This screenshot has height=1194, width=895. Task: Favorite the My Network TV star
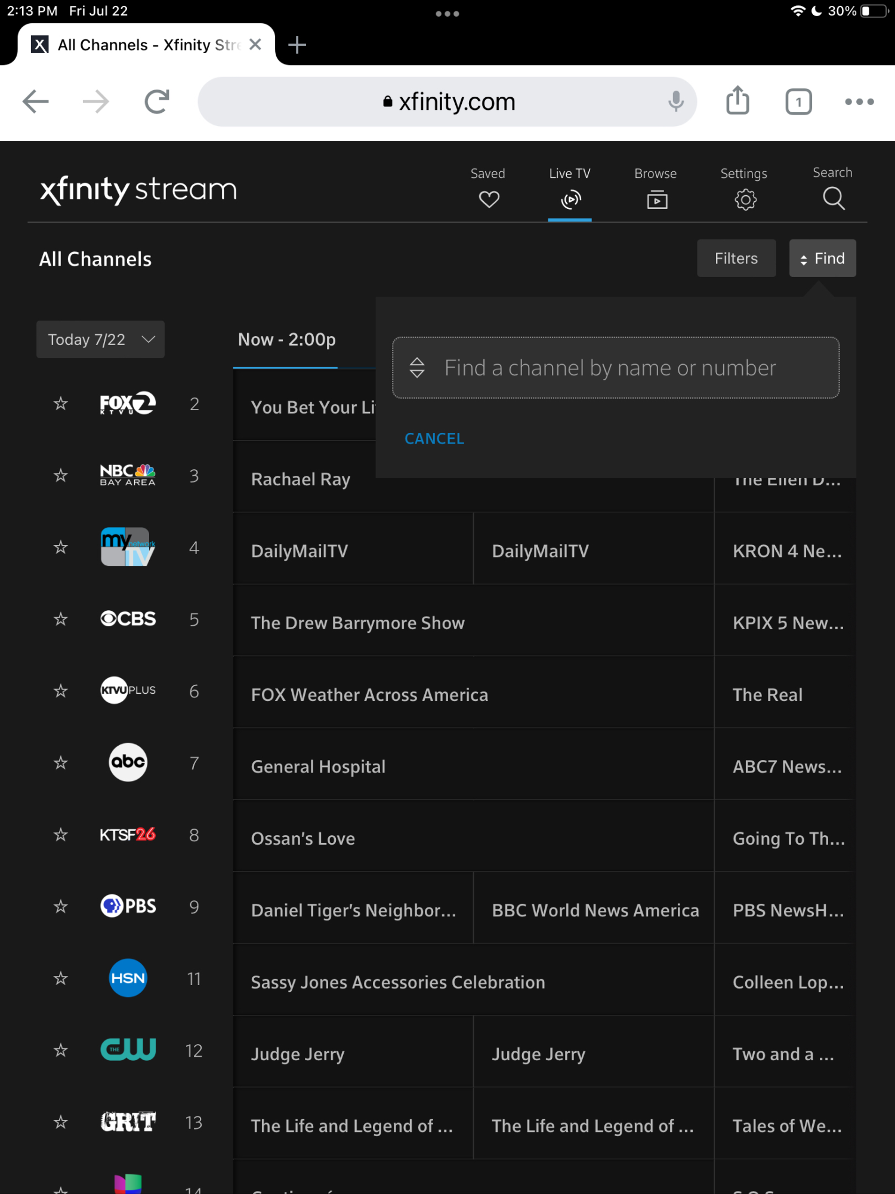coord(60,547)
